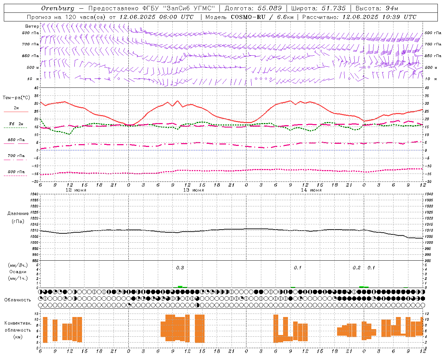Screen dimensions: 443x354
Task: Click the Облачность panel label
Action: [x=18, y=300]
